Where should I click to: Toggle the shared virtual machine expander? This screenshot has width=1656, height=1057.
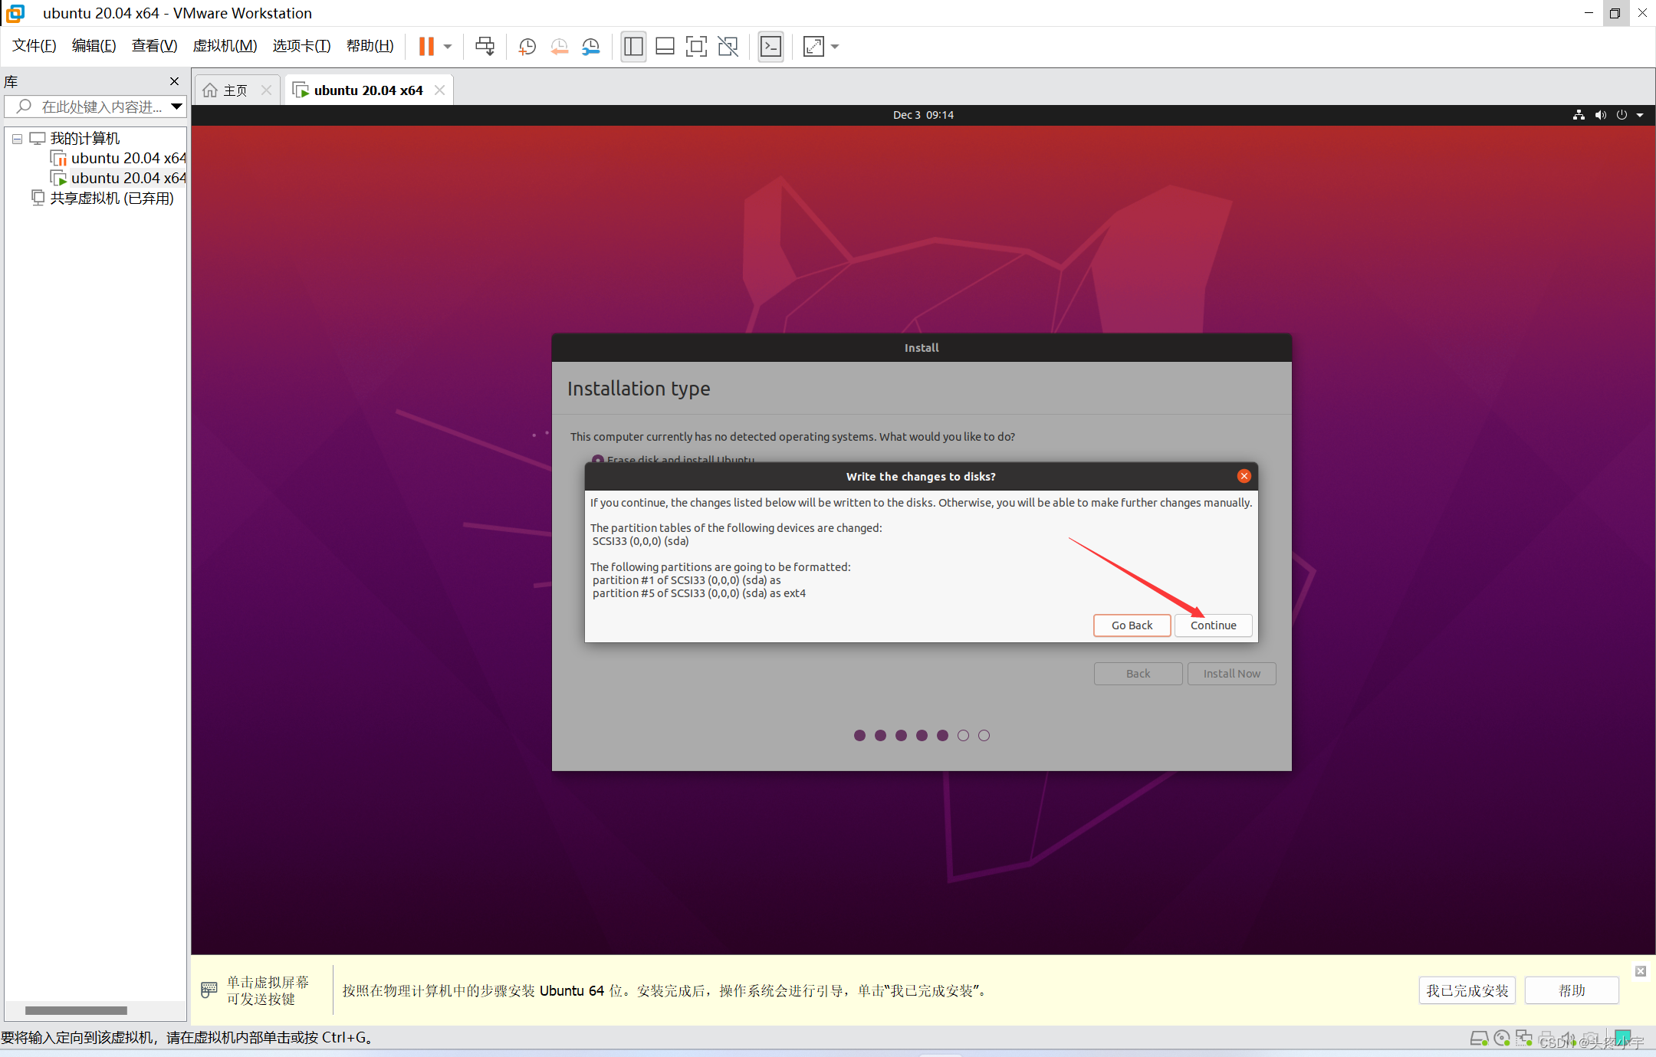17,198
